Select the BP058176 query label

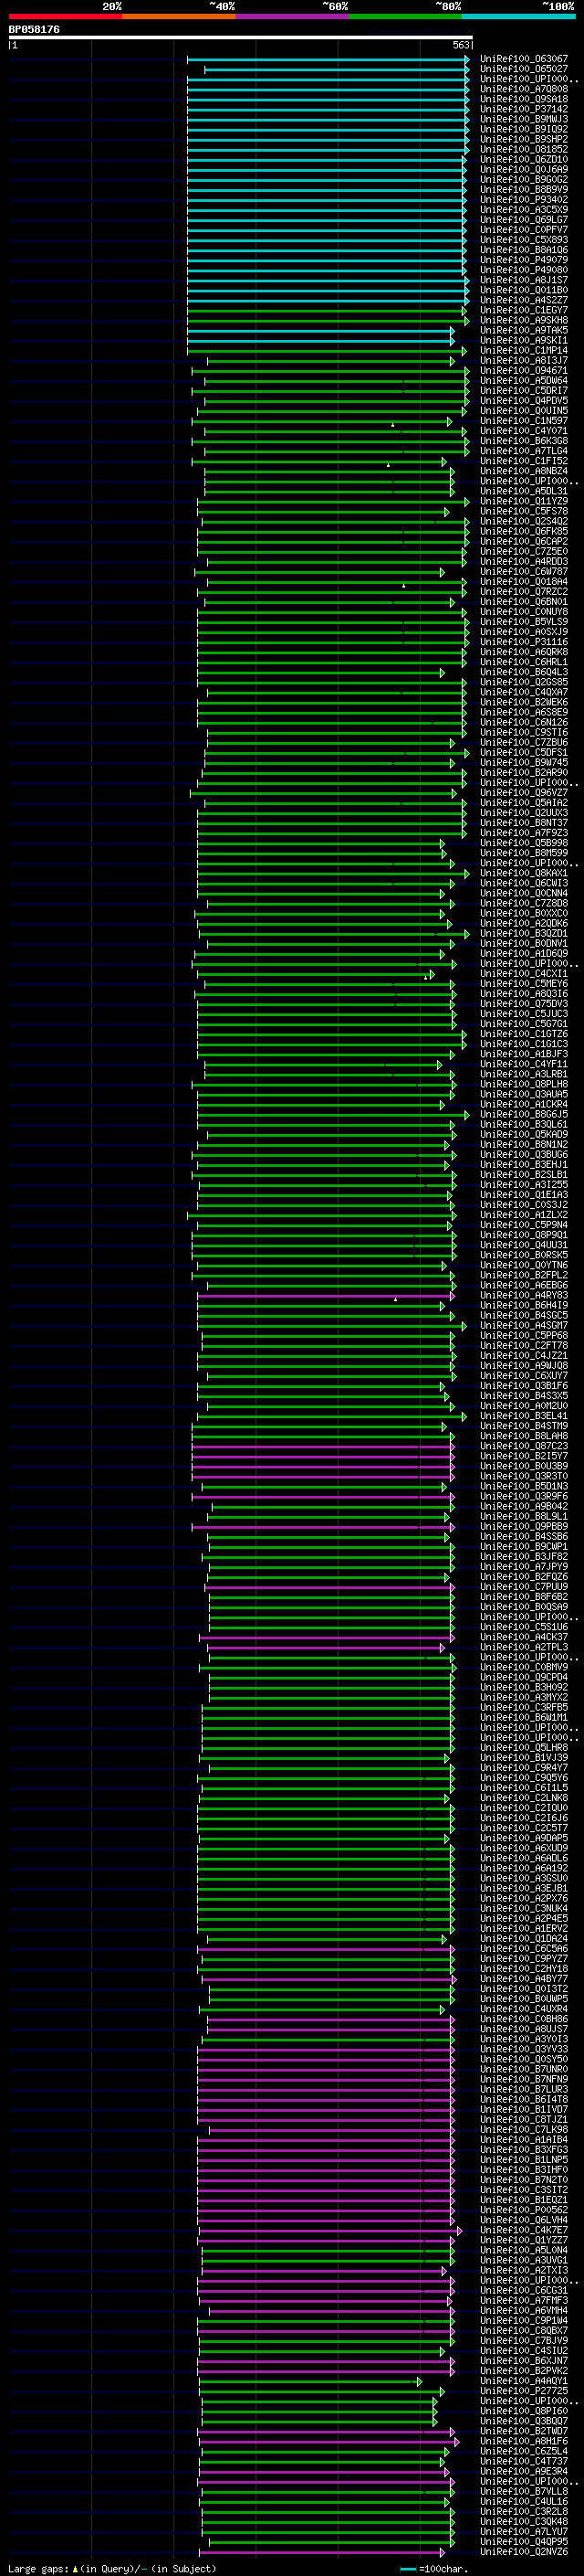coord(34,30)
